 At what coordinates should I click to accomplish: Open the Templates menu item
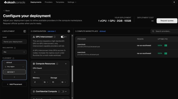[60, 2]
